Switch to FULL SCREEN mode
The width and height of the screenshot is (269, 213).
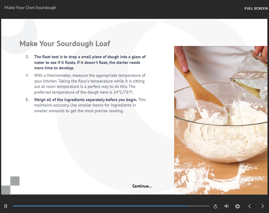256,8
